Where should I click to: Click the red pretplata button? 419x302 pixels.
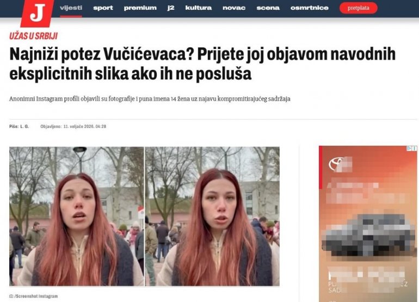359,8
